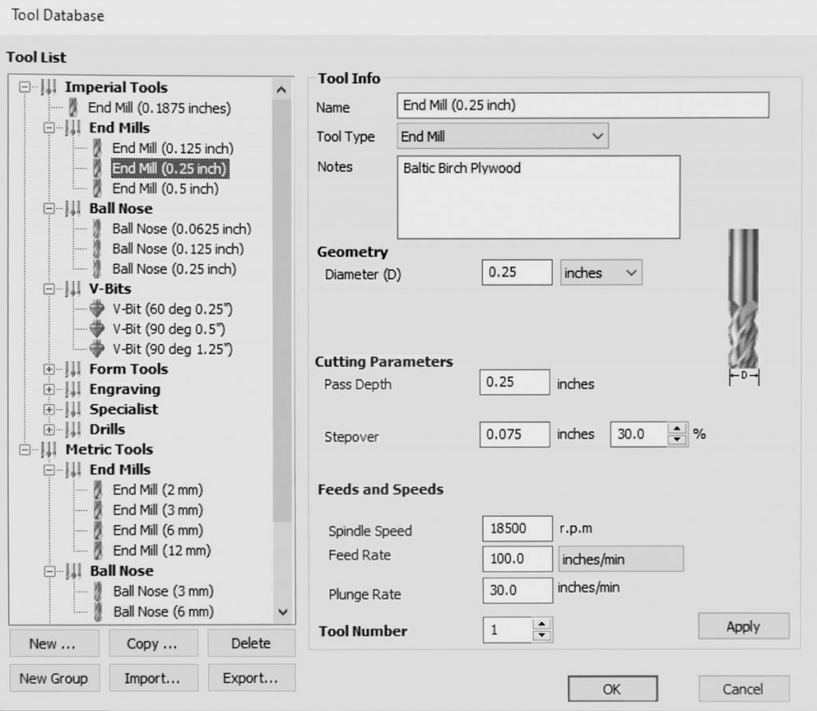This screenshot has height=711, width=817.
Task: Decrease the Tool Number with down arrow
Action: point(543,636)
